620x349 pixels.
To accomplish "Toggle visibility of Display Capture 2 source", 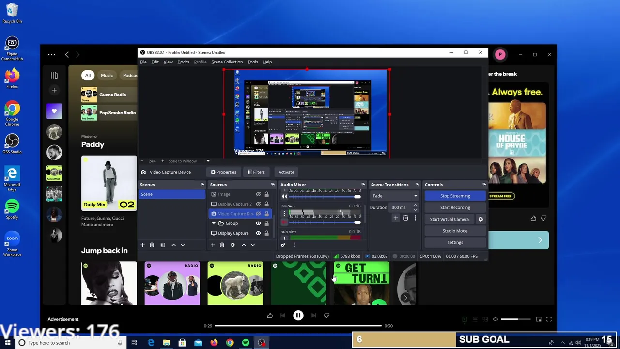I will [258, 204].
